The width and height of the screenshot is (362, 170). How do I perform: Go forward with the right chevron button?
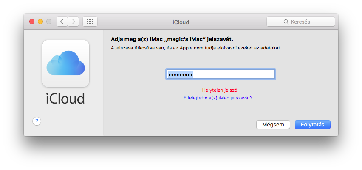coord(73,22)
